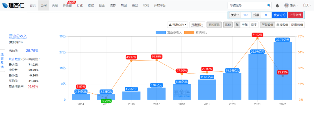314x114 pixels.
Task: Click the 营业总收入 heading link
Action: (18, 36)
